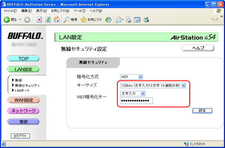The width and height of the screenshot is (225, 148).
Task: Go to TOP sidebar button
Action: 23,59
